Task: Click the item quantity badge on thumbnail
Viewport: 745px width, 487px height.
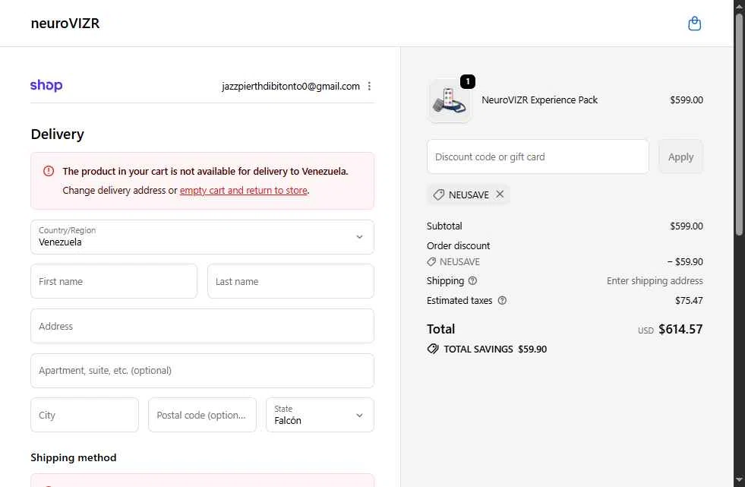Action: (468, 82)
